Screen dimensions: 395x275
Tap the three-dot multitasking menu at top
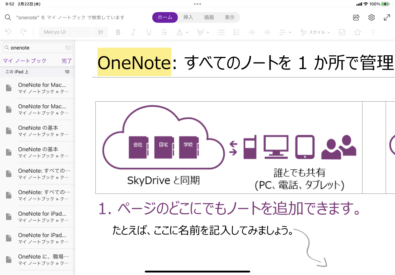tap(197, 4)
